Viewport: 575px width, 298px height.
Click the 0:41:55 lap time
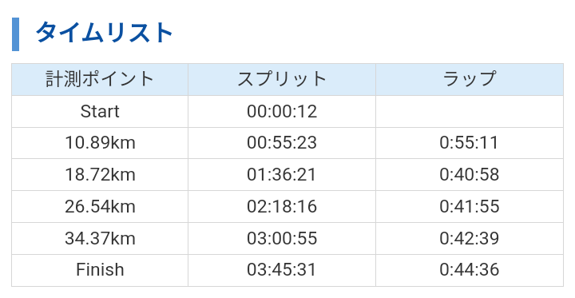470,207
